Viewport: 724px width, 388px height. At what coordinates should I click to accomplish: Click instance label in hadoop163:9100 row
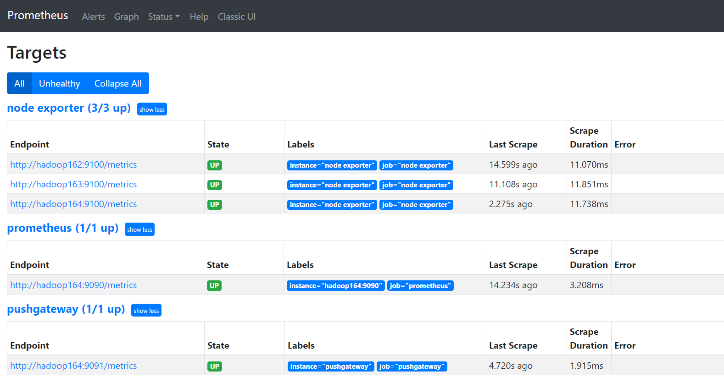[332, 185]
